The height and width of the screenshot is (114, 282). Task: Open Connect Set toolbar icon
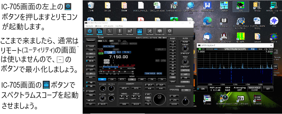point(160,31)
